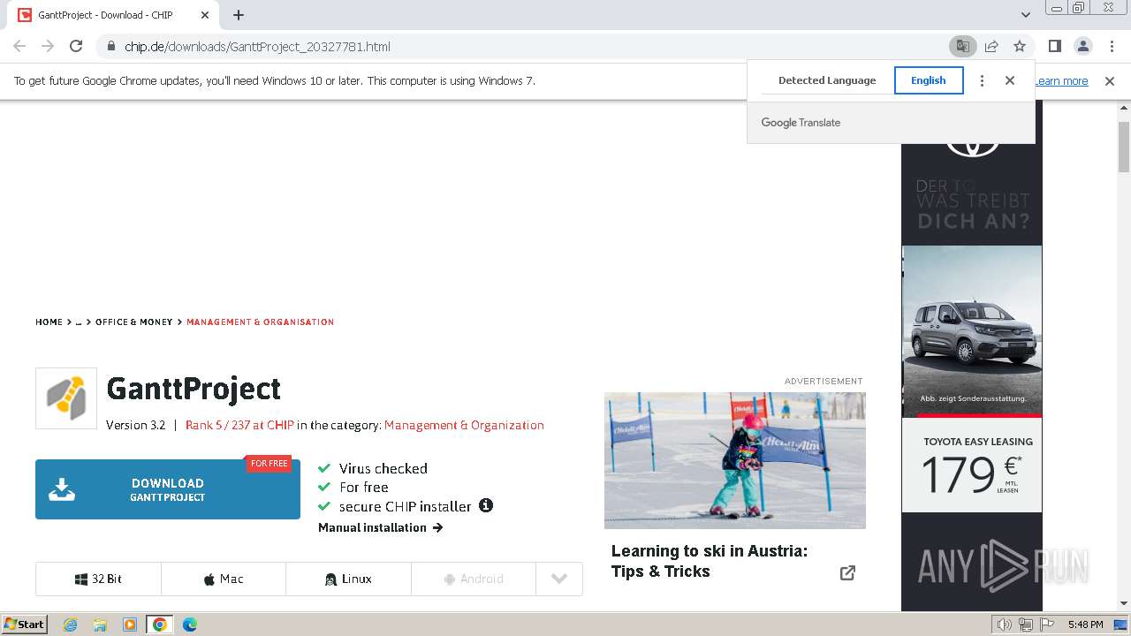Viewport: 1131px width, 636px height.
Task: Open Internet Explorer in taskbar
Action: [70, 625]
